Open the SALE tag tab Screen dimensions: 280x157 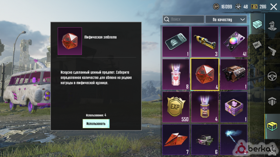[257, 45]
